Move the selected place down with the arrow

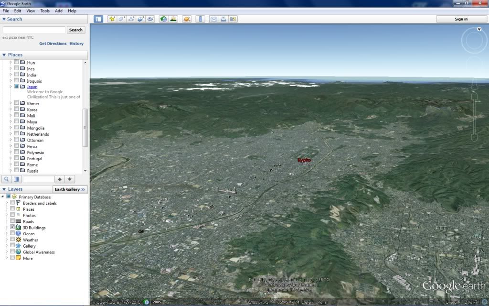coord(70,179)
